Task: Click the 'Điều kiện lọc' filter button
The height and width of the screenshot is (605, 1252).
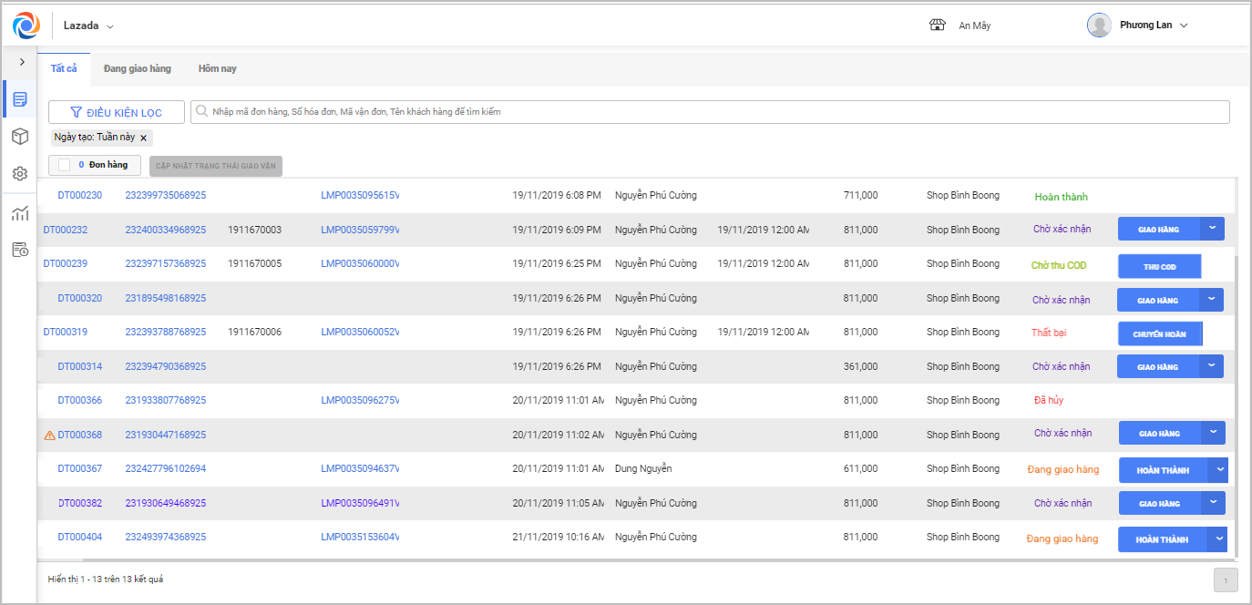Action: point(117,112)
